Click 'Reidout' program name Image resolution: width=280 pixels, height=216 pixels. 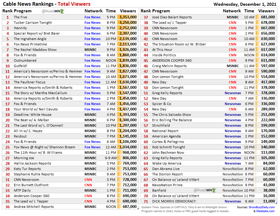pos(20,136)
